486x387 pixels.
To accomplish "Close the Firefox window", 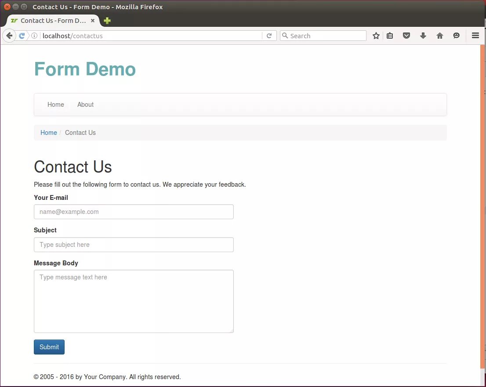I will (7, 7).
